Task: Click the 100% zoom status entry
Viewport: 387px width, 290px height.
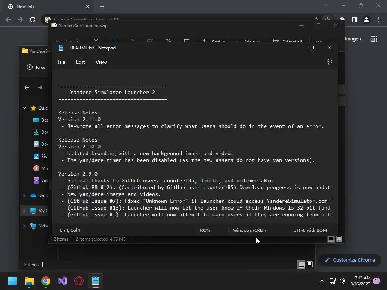Action: 204,230
